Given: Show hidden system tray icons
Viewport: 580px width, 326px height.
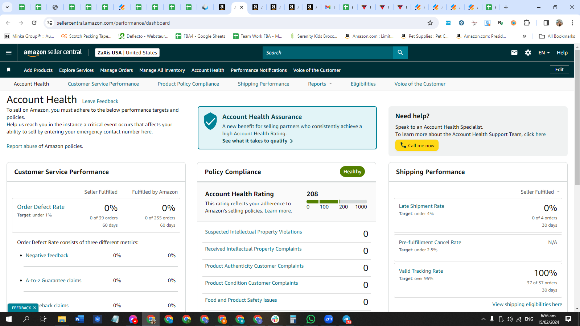Looking at the screenshot, I should point(483,319).
